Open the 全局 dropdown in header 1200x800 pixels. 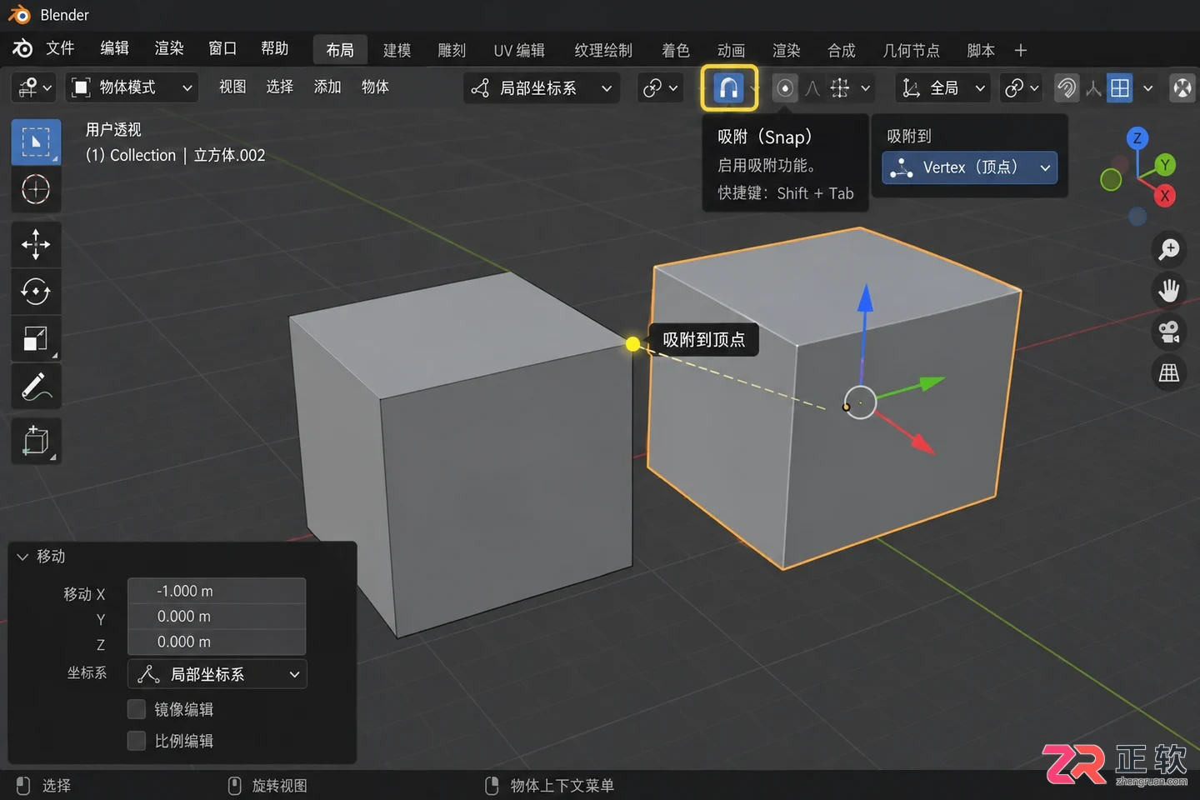pyautogui.click(x=943, y=87)
